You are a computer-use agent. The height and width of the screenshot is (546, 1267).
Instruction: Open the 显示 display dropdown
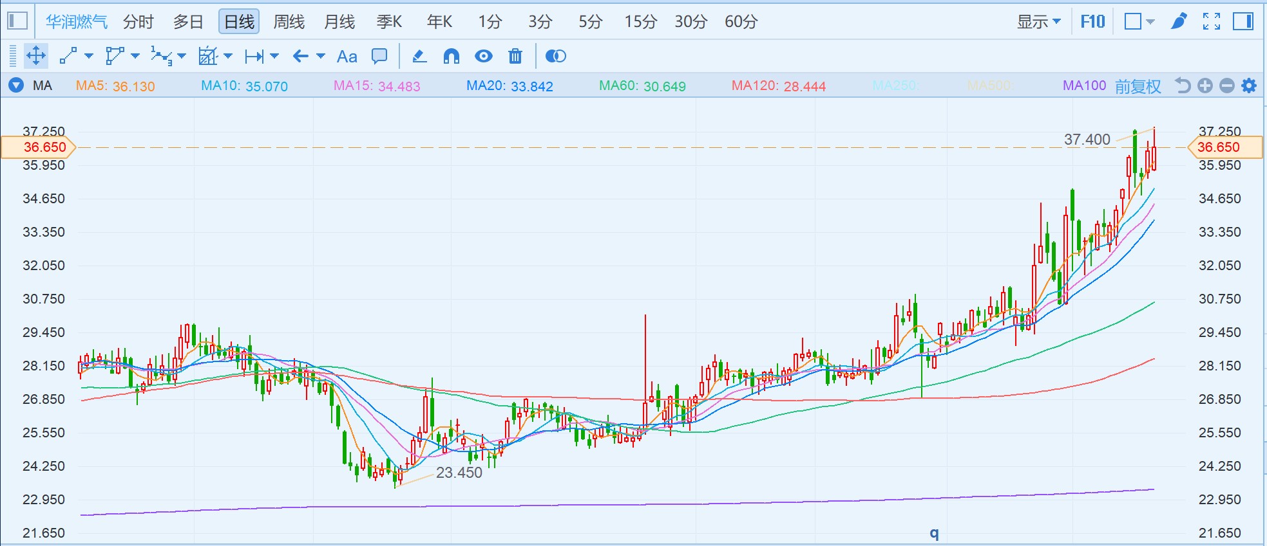1038,22
